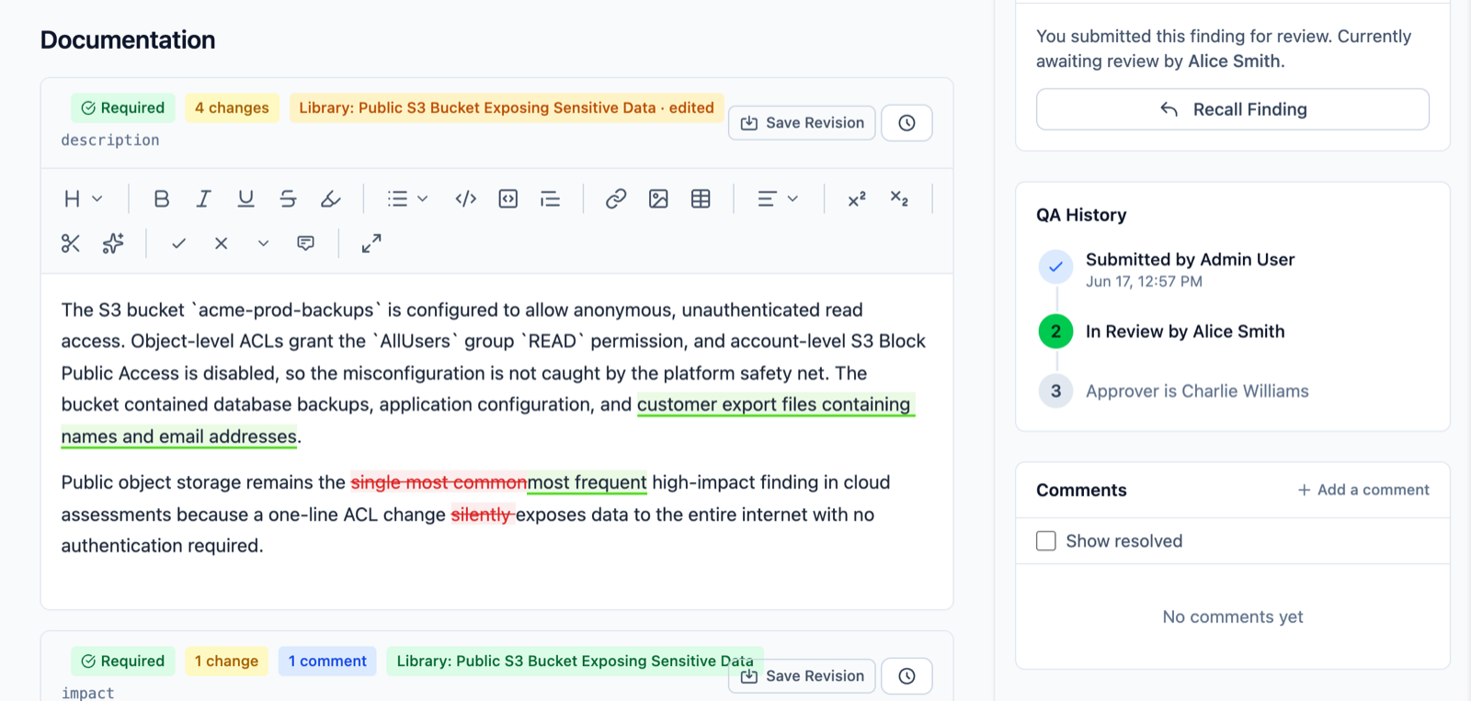Viewport: 1471px width, 701px height.
Task: Click the indent/blockquote icon
Action: [551, 198]
